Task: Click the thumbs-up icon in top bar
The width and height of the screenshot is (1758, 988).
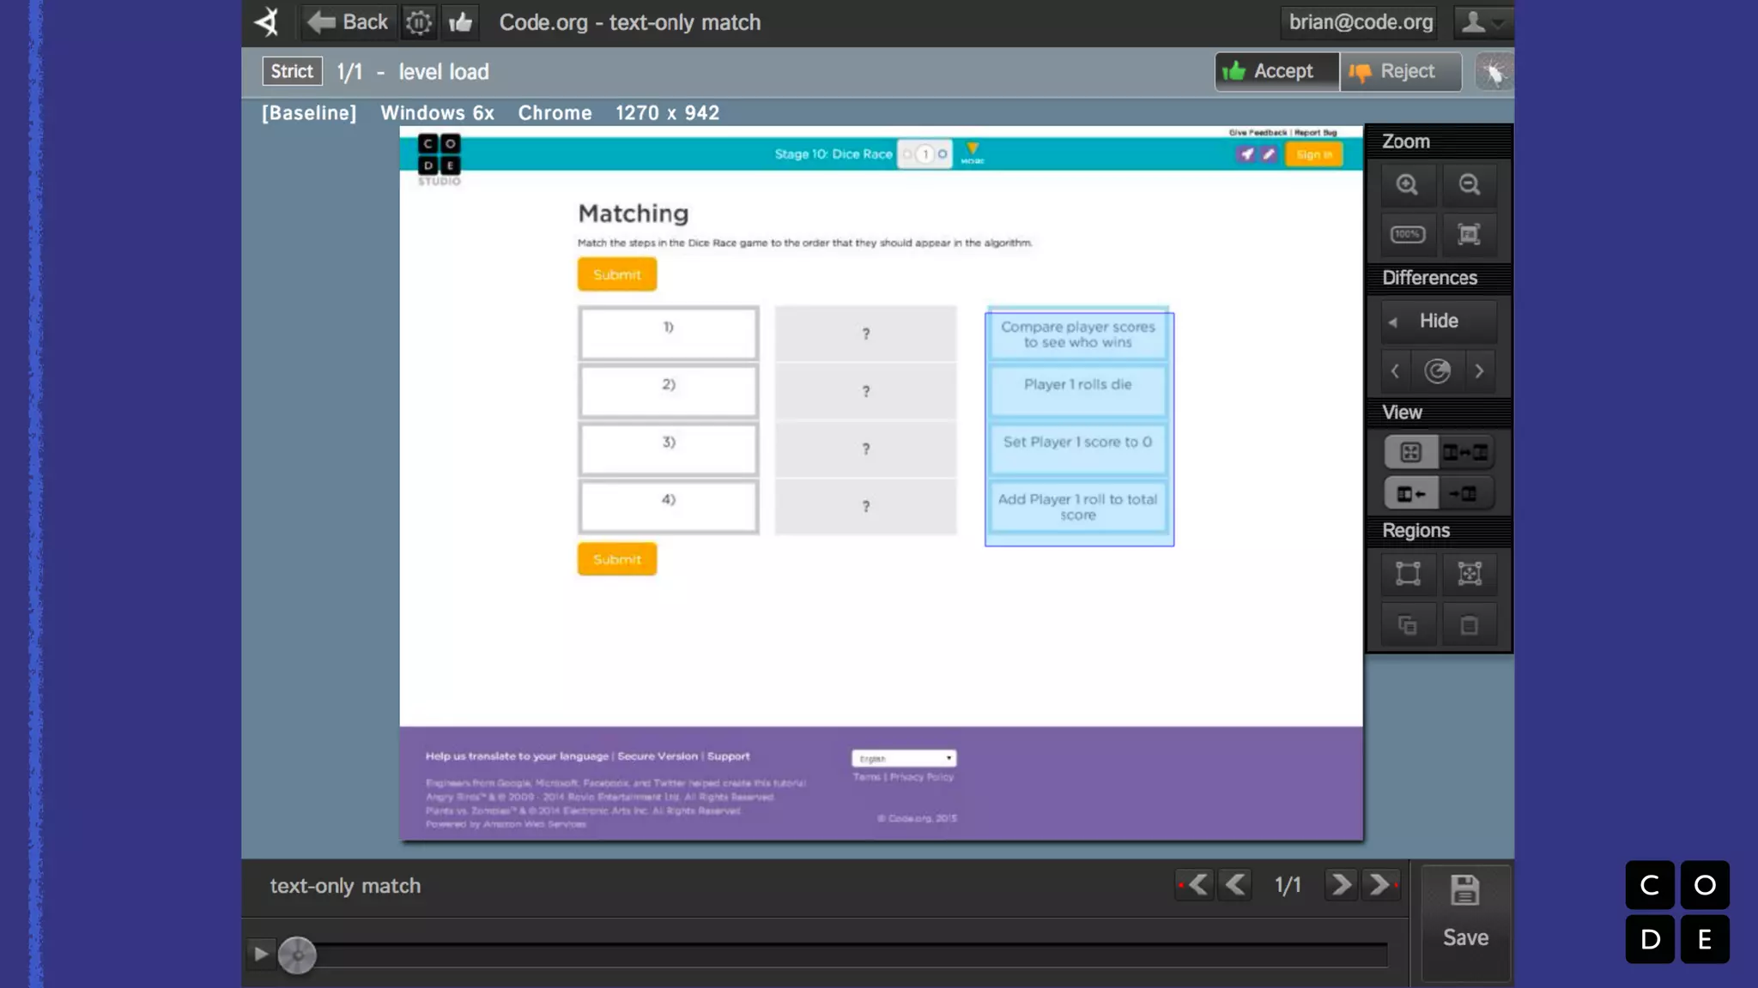Action: pos(461,22)
